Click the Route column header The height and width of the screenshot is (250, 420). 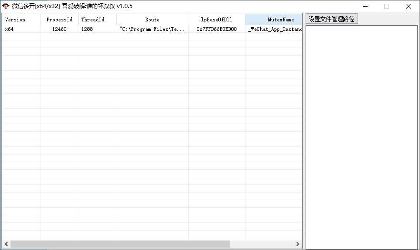click(152, 19)
